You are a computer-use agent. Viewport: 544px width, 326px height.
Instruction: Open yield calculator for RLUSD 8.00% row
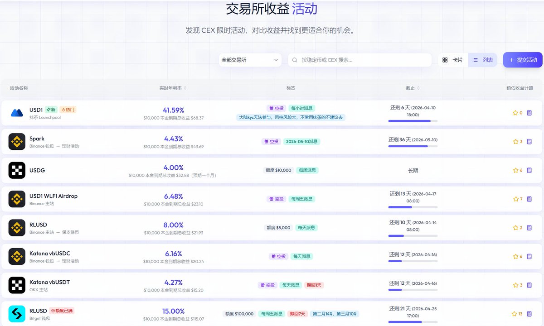[529, 228]
